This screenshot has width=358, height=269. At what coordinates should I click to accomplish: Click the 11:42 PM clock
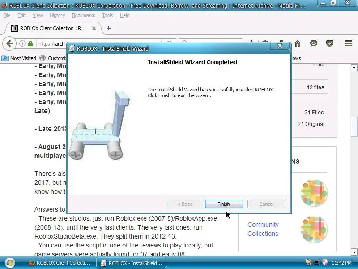pyautogui.click(x=341, y=263)
